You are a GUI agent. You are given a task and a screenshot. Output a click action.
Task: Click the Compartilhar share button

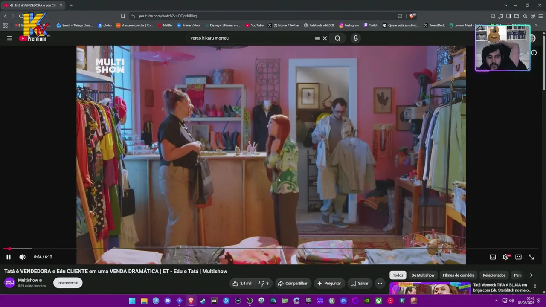(x=292, y=283)
